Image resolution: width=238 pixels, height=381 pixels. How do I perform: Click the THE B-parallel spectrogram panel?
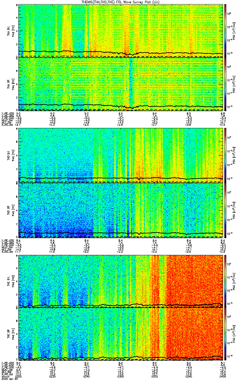121,334
